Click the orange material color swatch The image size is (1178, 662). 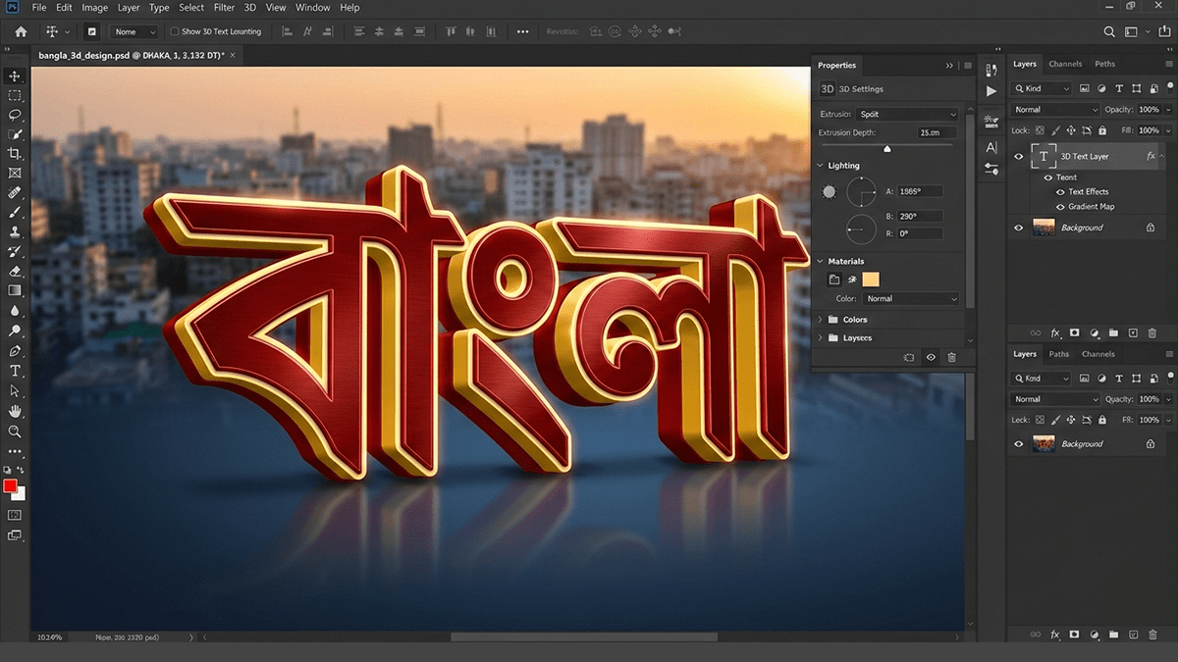pos(871,280)
